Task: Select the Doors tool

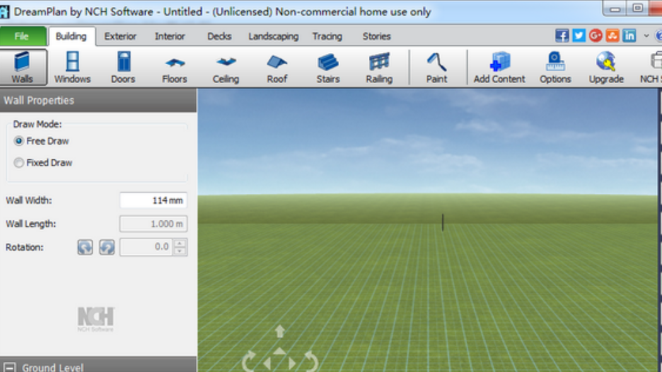Action: [124, 67]
